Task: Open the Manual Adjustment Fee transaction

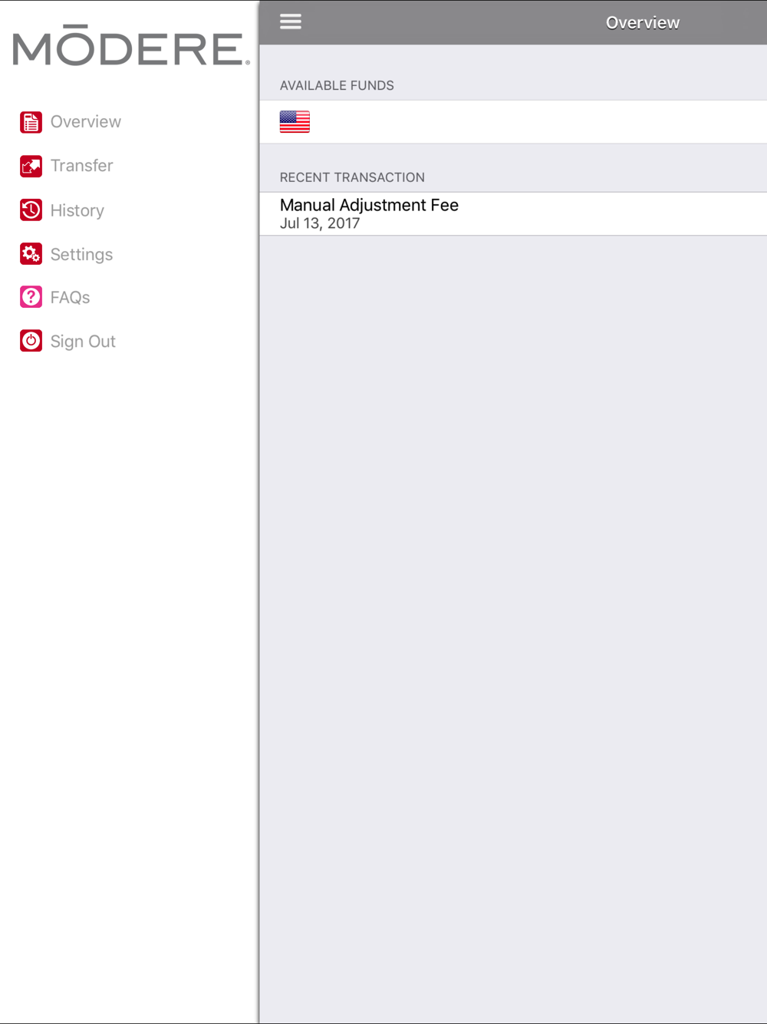Action: coord(513,214)
